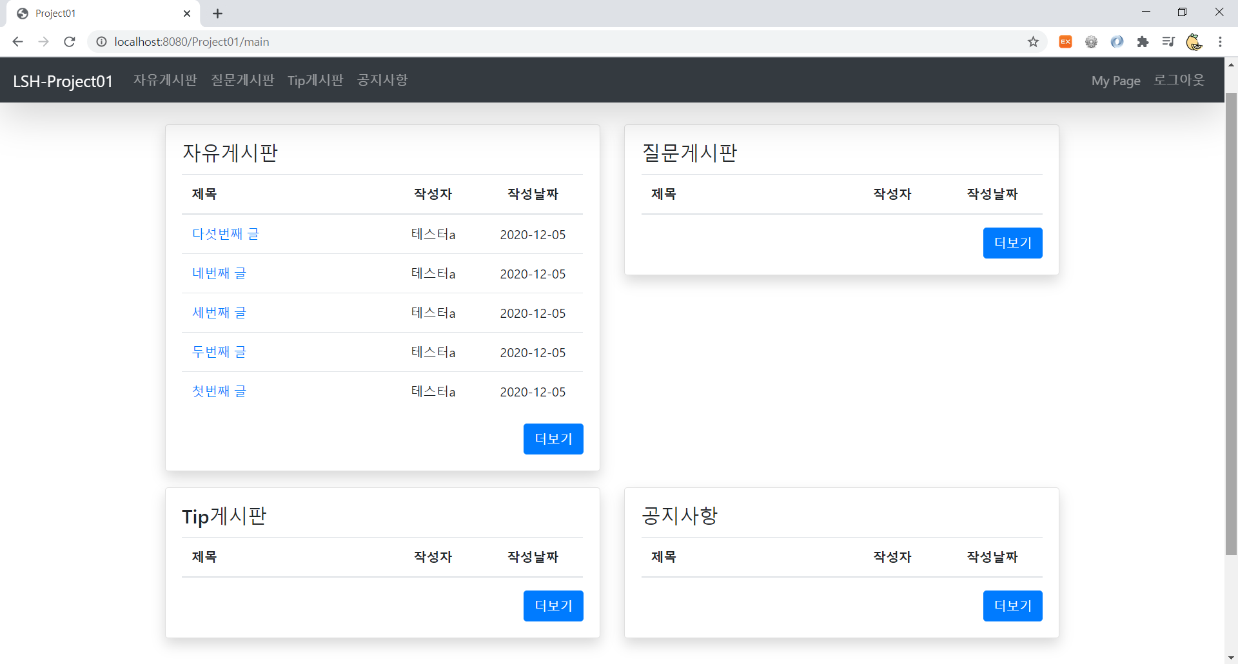Click 더보기 in the 질문게시판 card

coord(1012,243)
